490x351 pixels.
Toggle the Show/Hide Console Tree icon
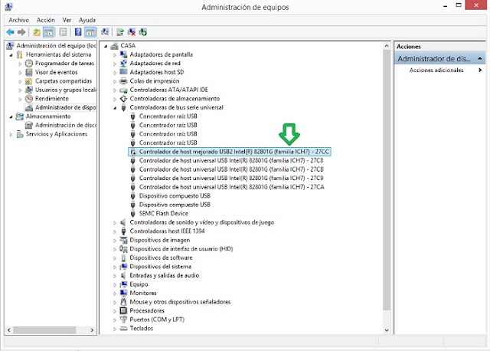click(48, 32)
